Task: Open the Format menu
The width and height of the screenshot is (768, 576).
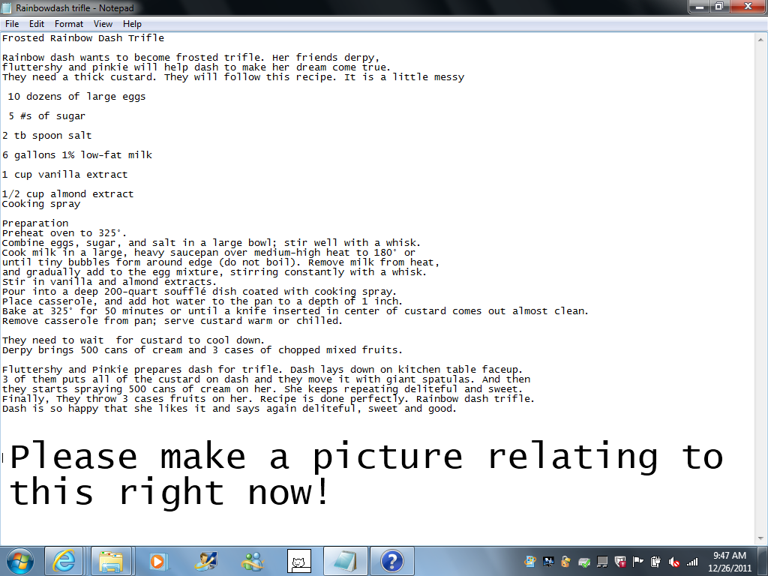Action: coord(68,23)
